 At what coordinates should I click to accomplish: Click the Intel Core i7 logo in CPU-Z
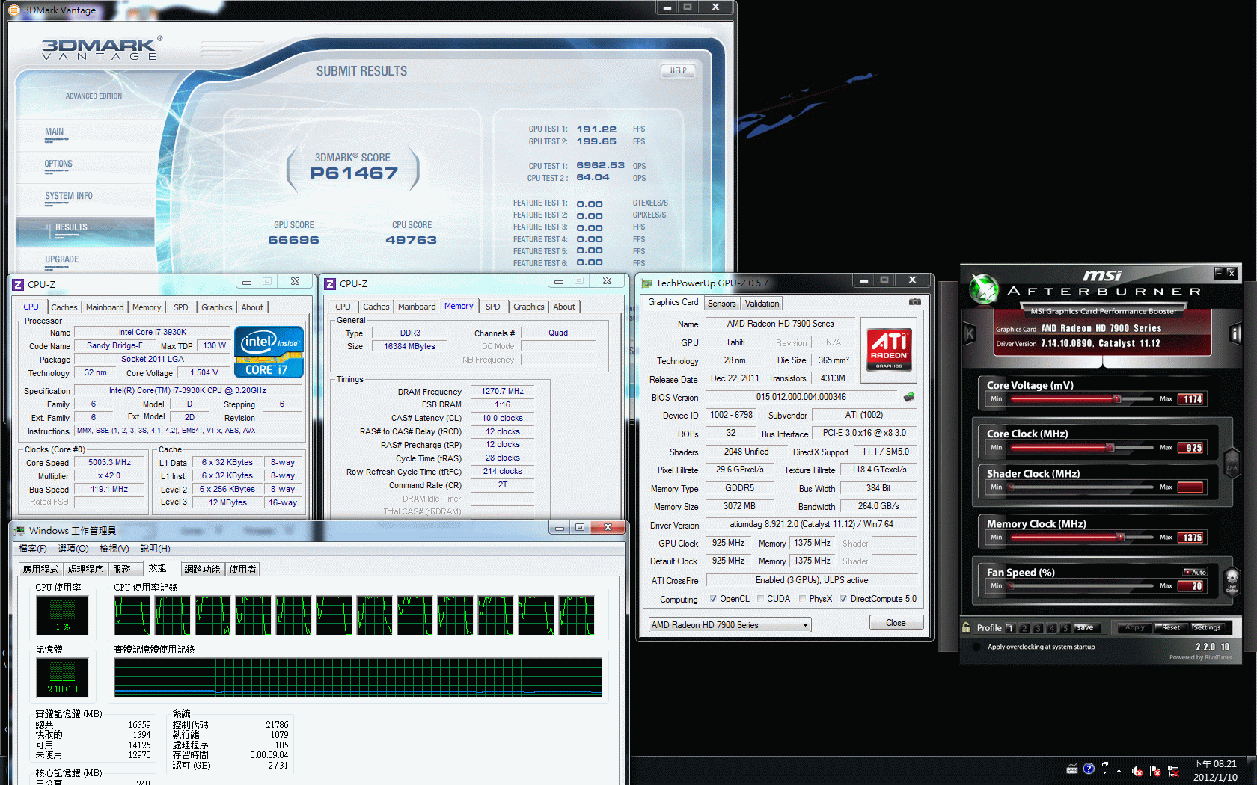tap(269, 351)
